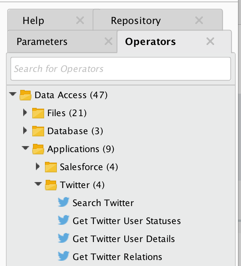The height and width of the screenshot is (266, 241).
Task: Close the Parameters tab
Action: pos(109,41)
